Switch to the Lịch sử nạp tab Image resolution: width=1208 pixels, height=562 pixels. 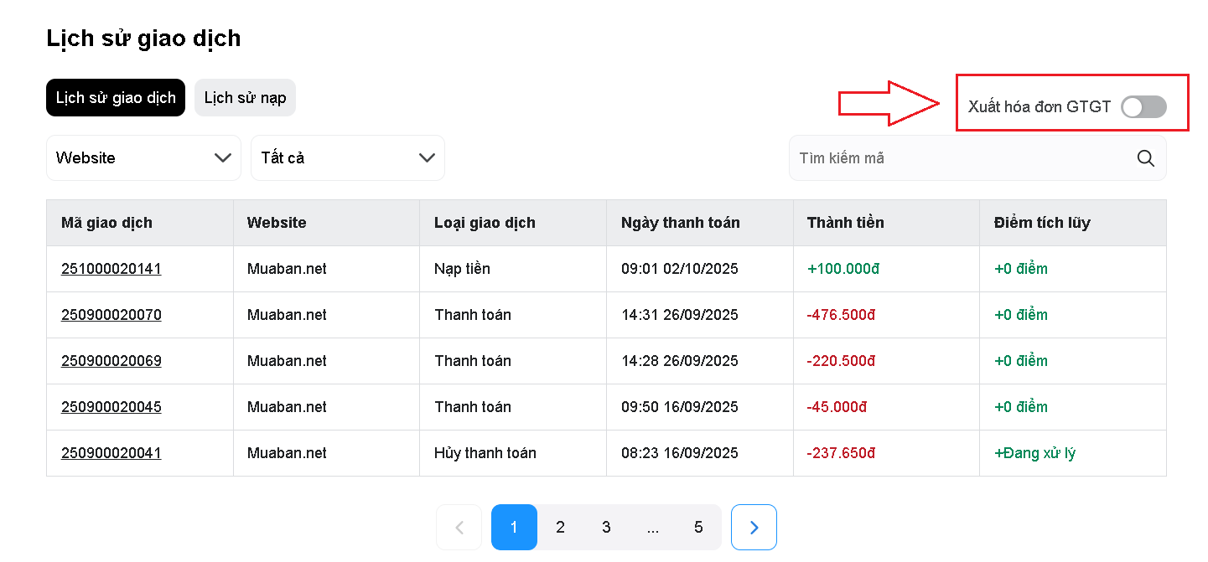[x=245, y=98]
